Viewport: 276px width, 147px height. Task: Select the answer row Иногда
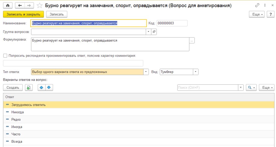[139, 127]
